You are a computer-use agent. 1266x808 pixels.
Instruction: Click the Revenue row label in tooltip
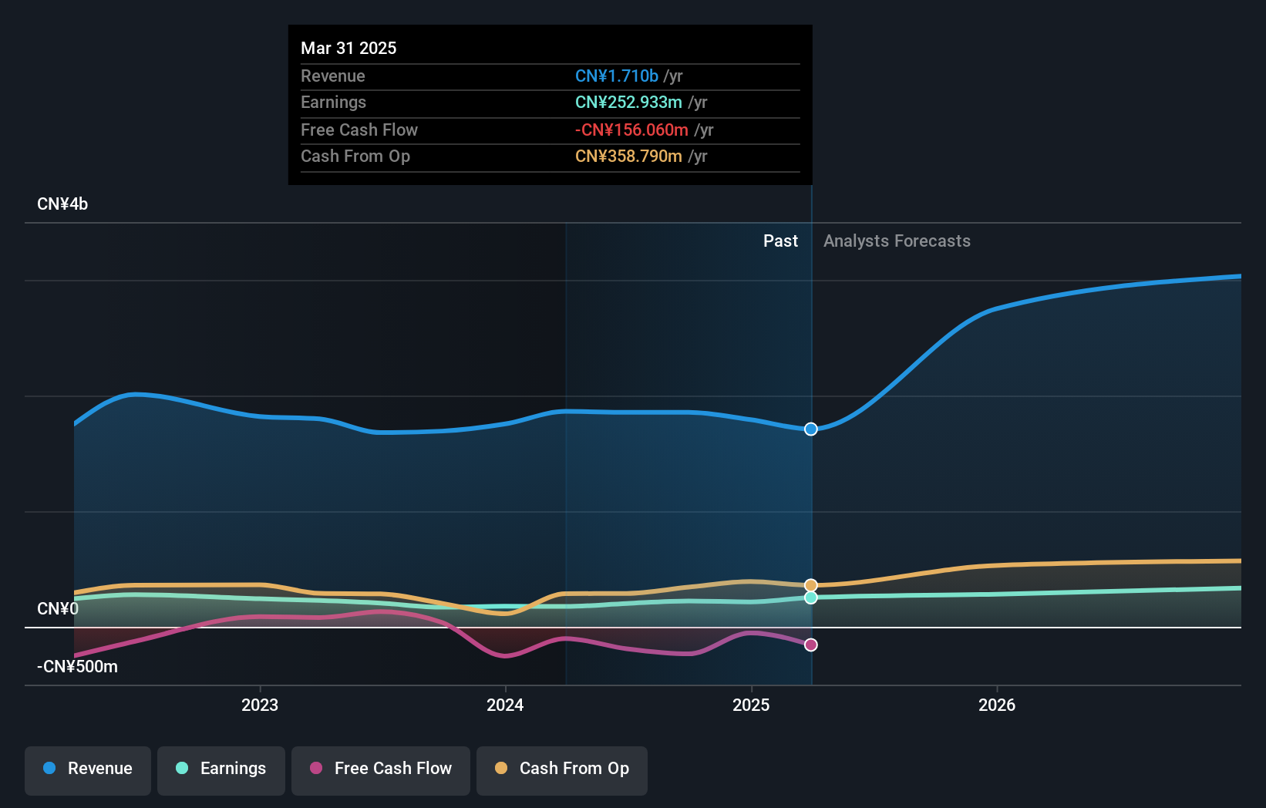click(x=332, y=76)
